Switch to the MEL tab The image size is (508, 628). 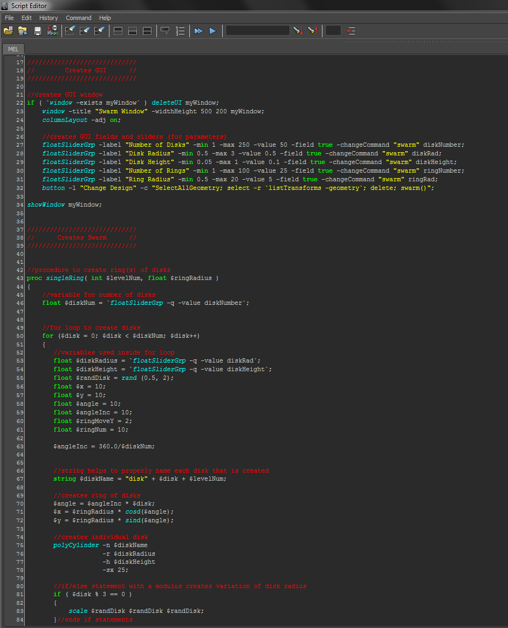[13, 49]
